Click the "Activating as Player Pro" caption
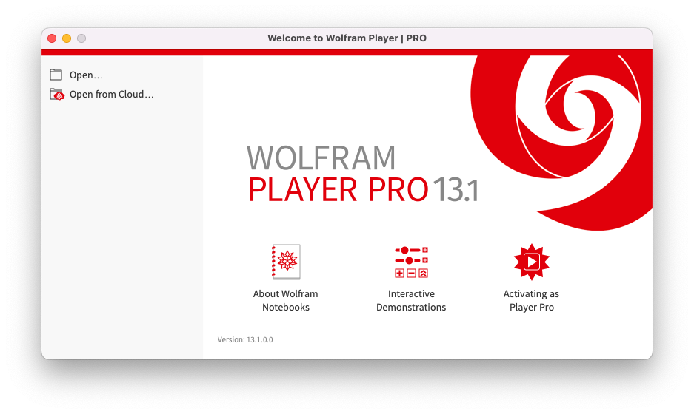 click(x=531, y=300)
